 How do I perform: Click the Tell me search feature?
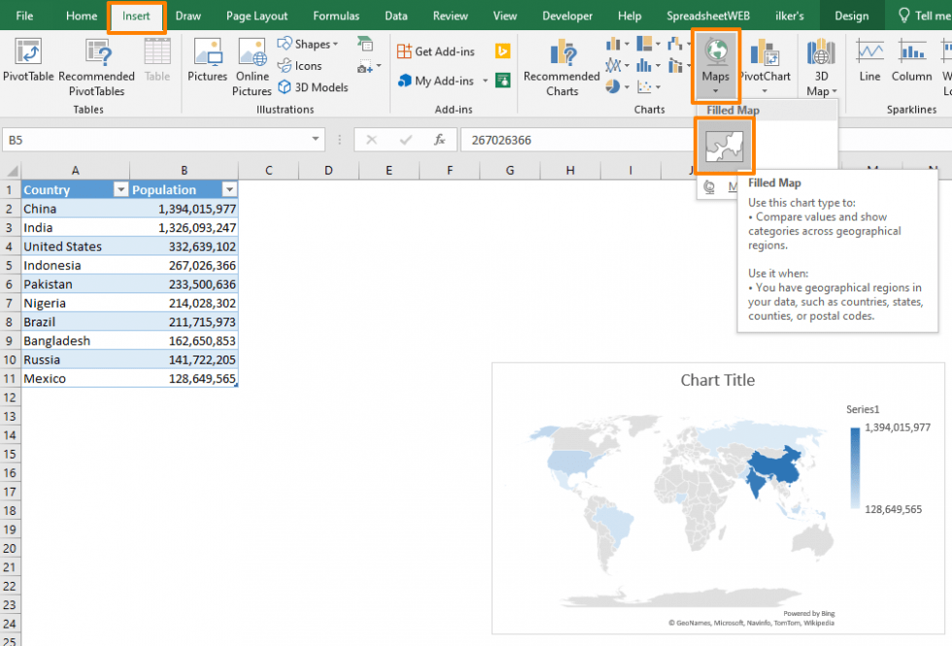click(923, 16)
